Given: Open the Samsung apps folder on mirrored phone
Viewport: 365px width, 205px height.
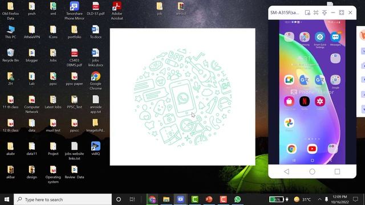Looking at the screenshot, I should 305,37.
